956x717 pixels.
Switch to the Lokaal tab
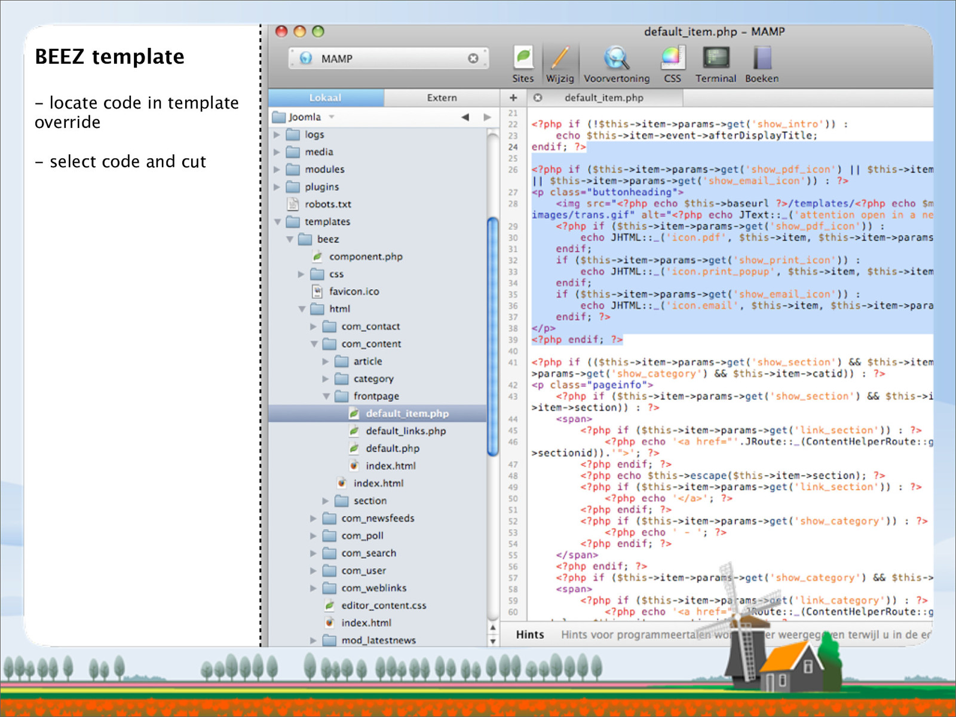click(x=326, y=97)
